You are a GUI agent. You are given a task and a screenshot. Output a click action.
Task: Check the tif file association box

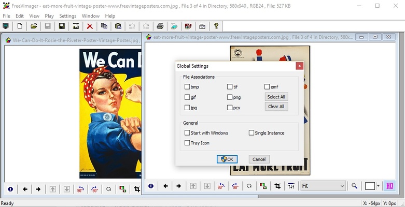230,87
